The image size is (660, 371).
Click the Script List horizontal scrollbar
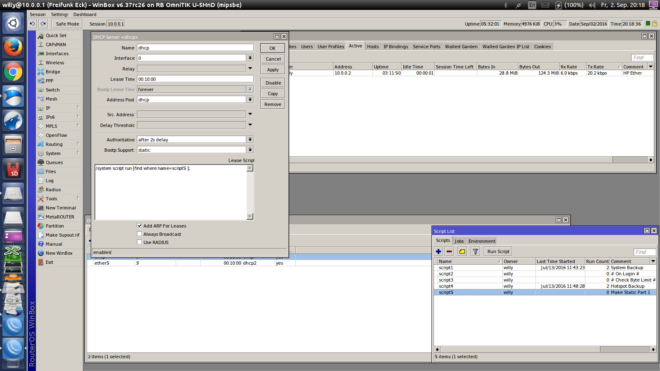tap(520, 349)
